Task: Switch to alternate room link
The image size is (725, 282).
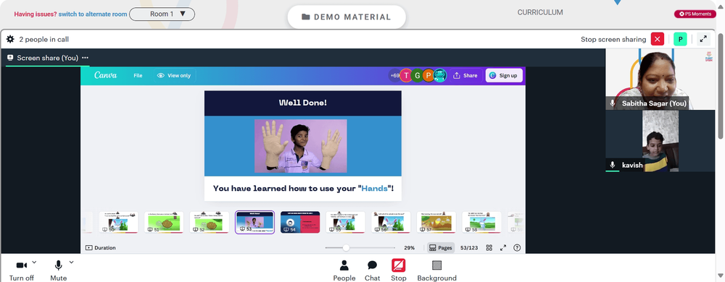Action: point(93,14)
